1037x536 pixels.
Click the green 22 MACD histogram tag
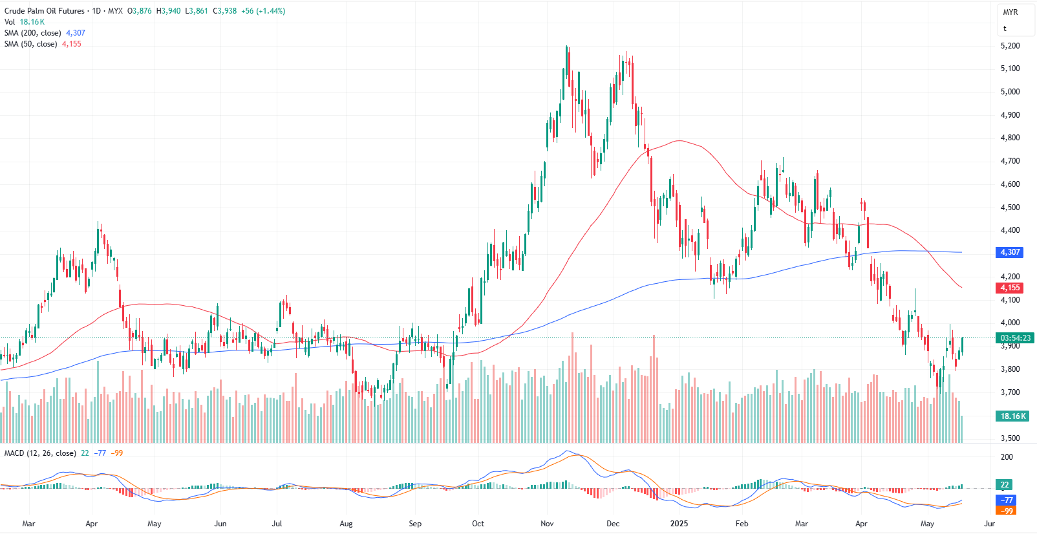(x=1005, y=485)
